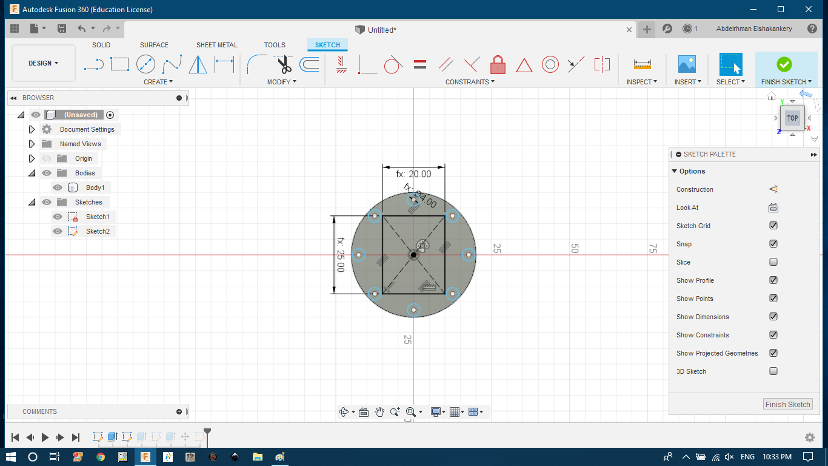Apply the Collinear constraint

(576, 64)
